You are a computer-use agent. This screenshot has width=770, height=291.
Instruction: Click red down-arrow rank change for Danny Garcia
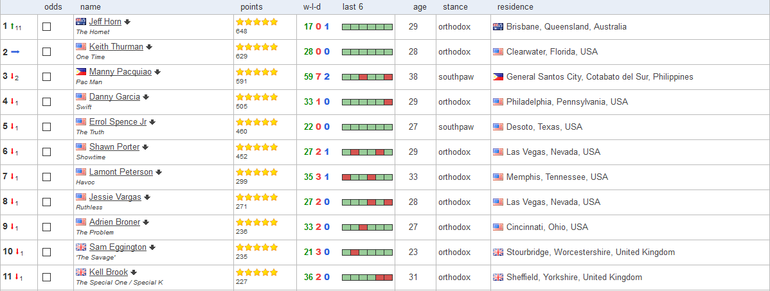[12, 101]
